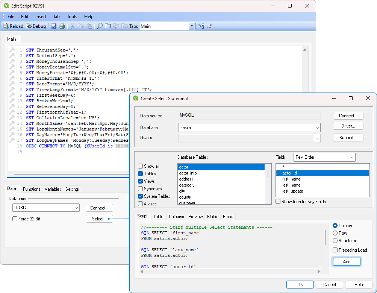Image resolution: width=377 pixels, height=293 pixels.
Task: Open the Tools menu
Action: [x=72, y=16]
